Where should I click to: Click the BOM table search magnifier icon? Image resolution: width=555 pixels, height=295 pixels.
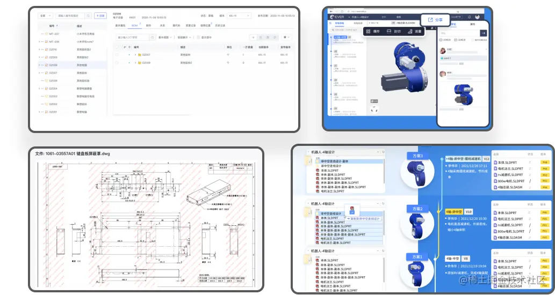tap(152, 37)
